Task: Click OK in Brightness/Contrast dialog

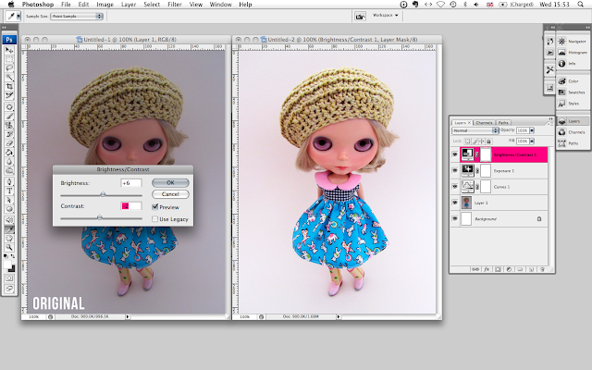Action: point(169,183)
